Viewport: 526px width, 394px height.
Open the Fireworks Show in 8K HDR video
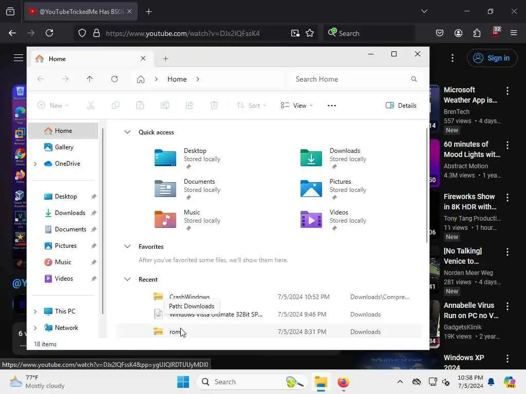pyautogui.click(x=470, y=202)
